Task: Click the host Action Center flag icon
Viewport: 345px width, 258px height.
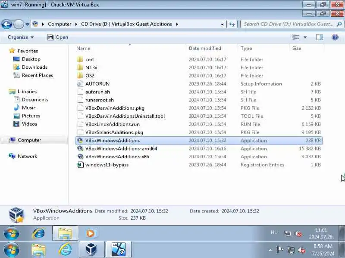Action: pyautogui.click(x=280, y=250)
